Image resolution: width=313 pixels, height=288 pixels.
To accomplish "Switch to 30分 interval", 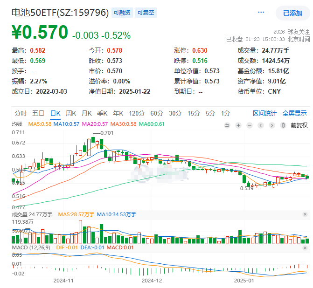I will click(x=175, y=113).
